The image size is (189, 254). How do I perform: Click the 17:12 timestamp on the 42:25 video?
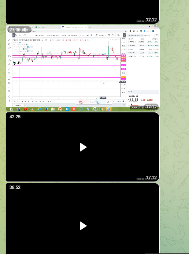(x=151, y=178)
